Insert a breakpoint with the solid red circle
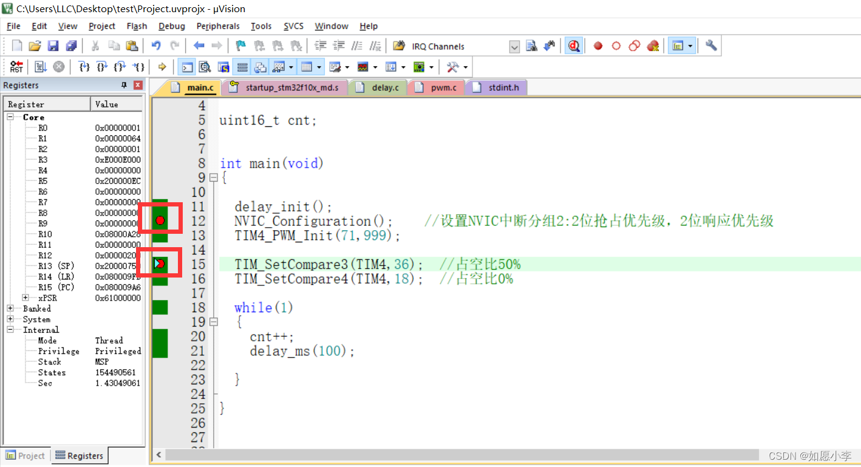Viewport: 861px width, 467px height. point(598,46)
